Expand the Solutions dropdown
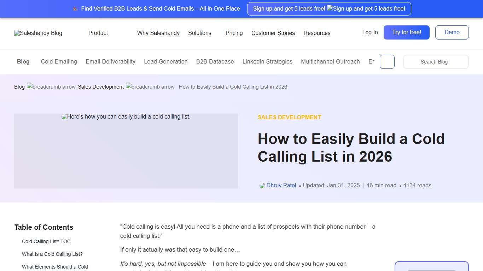Image resolution: width=483 pixels, height=271 pixels. [200, 33]
